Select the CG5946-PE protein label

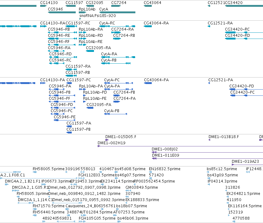[65, 117]
